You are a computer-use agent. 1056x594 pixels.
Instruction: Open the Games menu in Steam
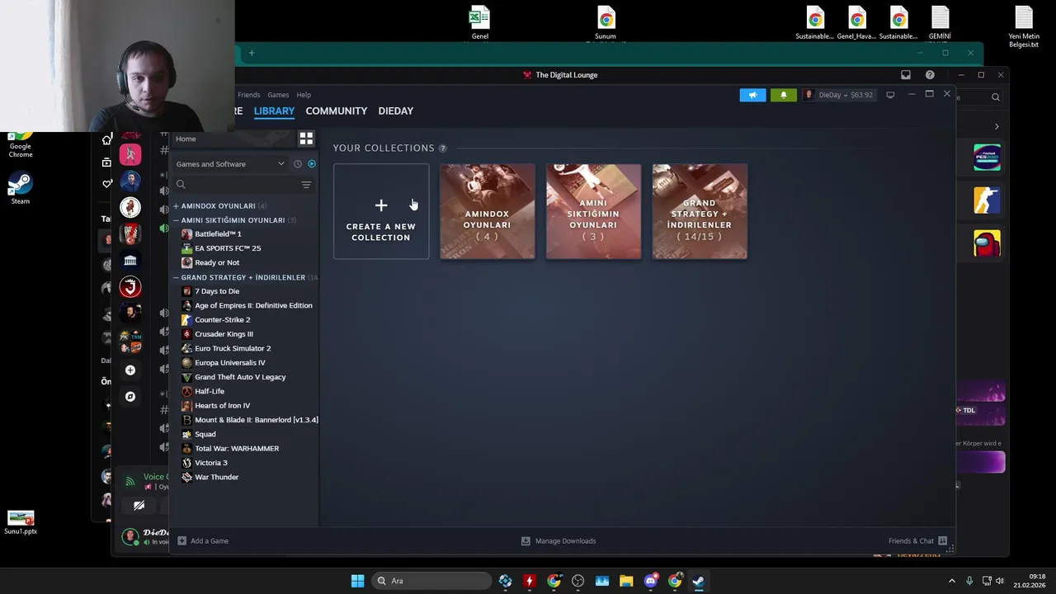click(278, 95)
